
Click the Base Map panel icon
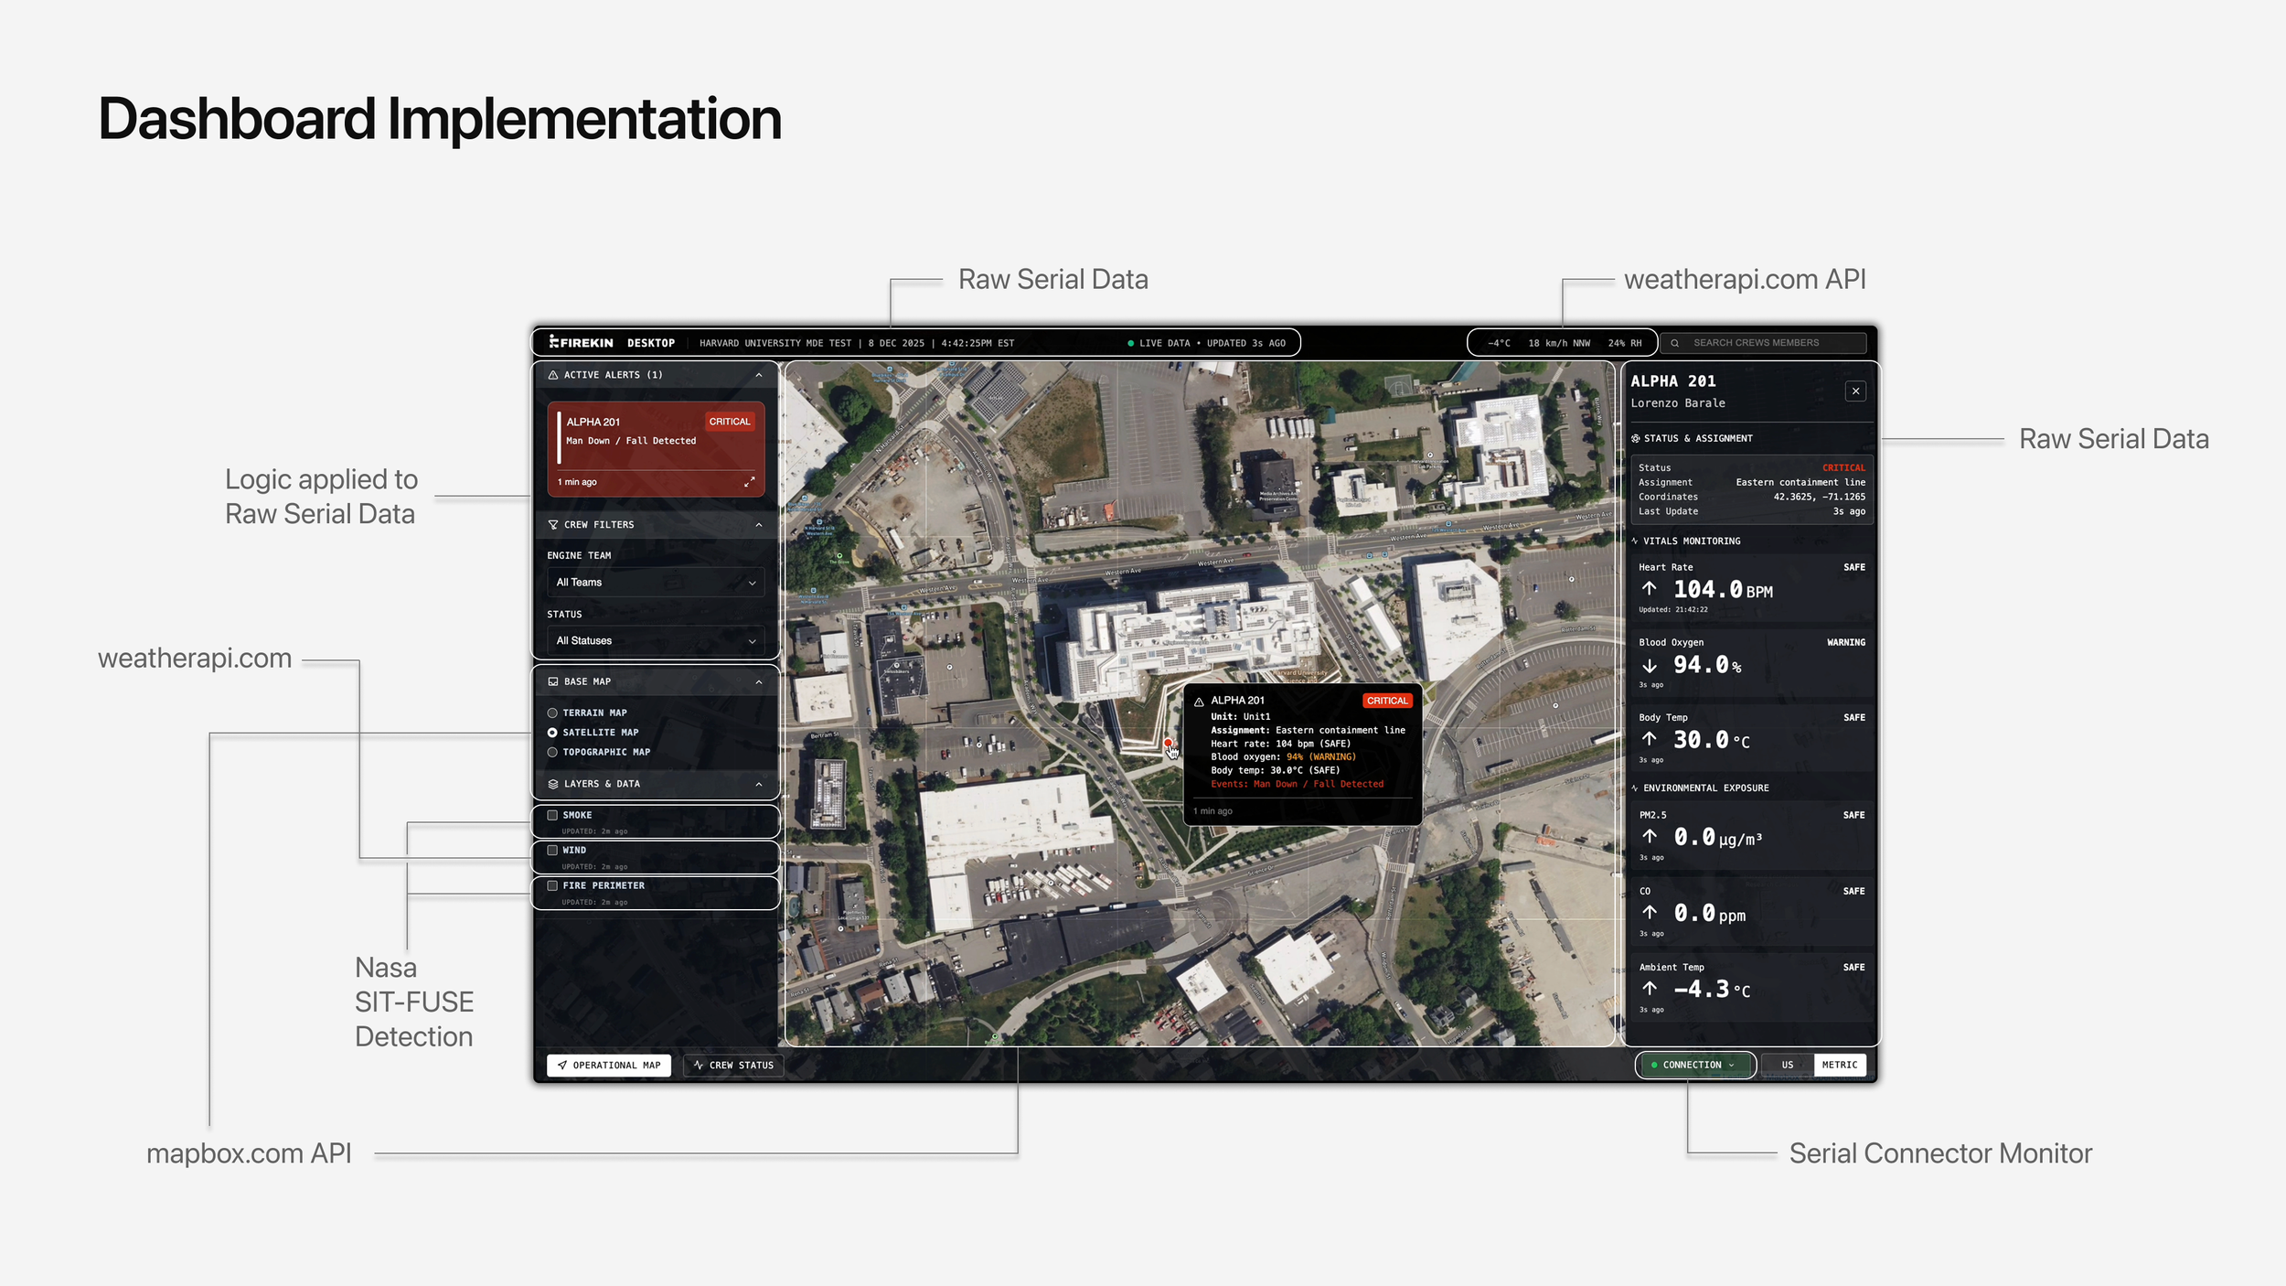click(x=553, y=681)
